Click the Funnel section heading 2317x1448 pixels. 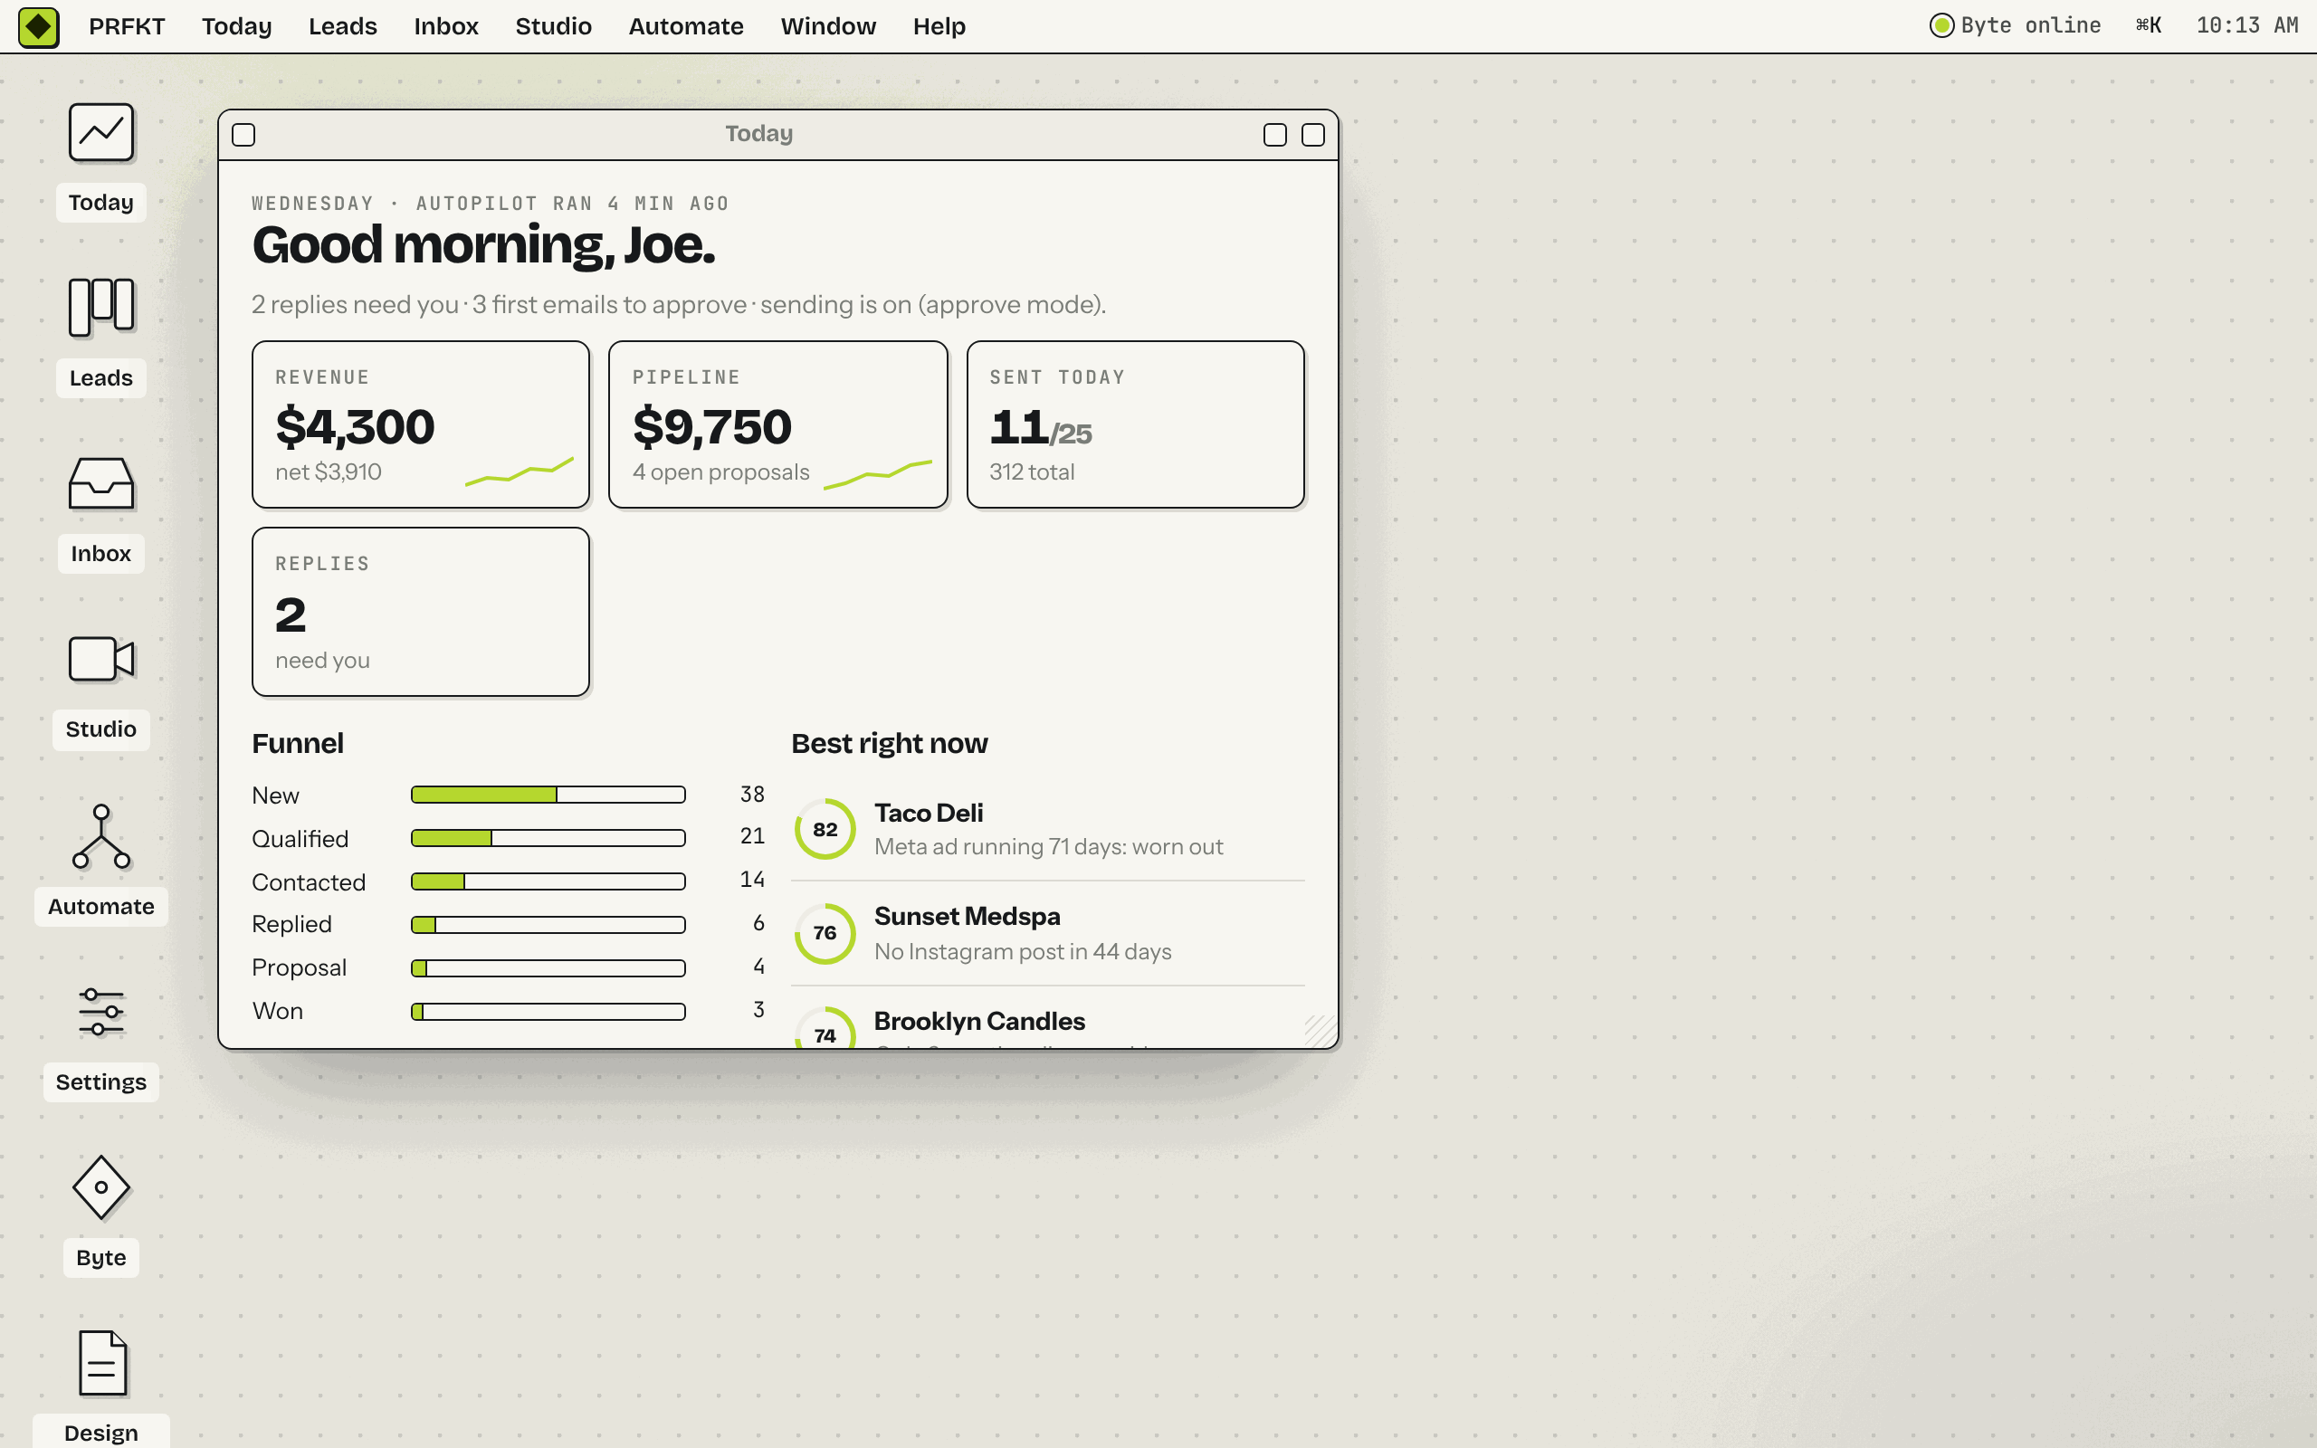[298, 743]
